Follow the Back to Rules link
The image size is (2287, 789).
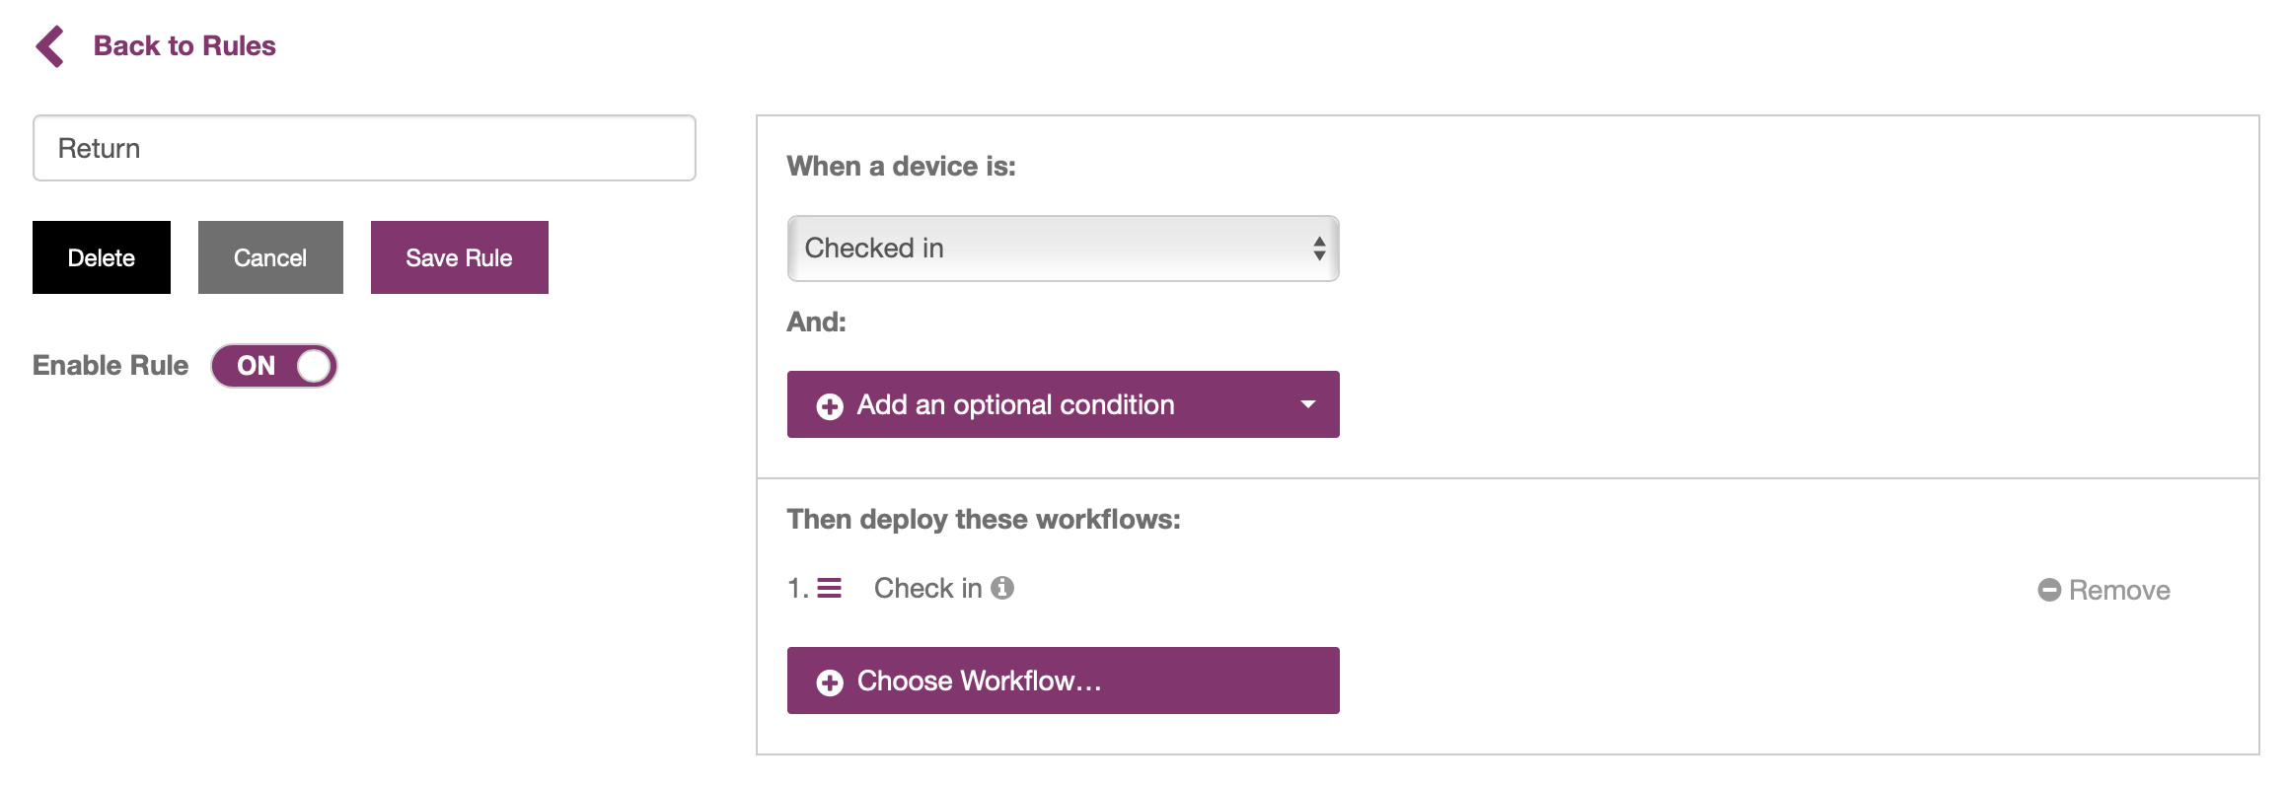184,46
